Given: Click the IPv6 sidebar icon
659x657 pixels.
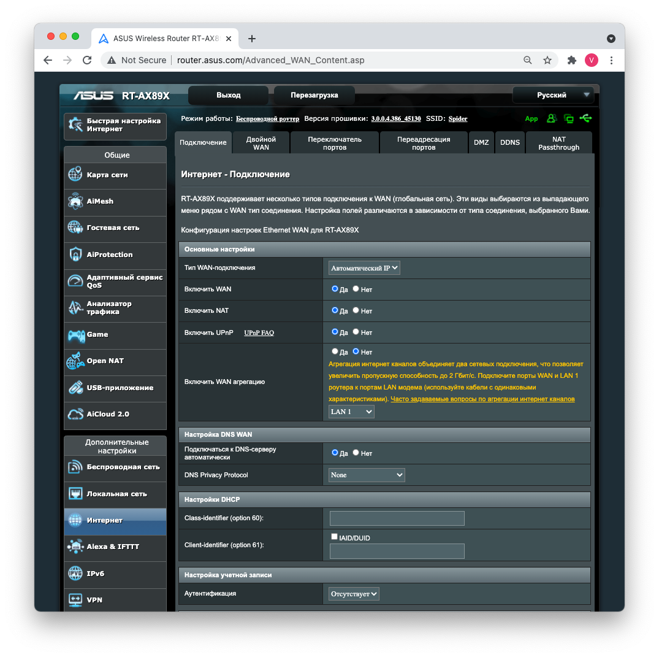Looking at the screenshot, I should [x=75, y=574].
